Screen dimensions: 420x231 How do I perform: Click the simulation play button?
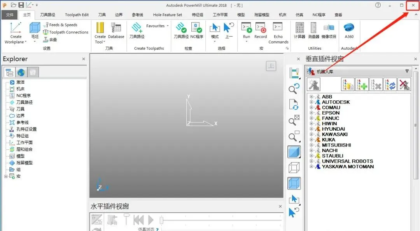coord(151,220)
